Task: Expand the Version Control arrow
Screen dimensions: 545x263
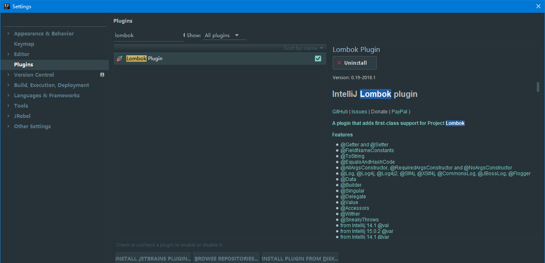Action: pos(8,75)
